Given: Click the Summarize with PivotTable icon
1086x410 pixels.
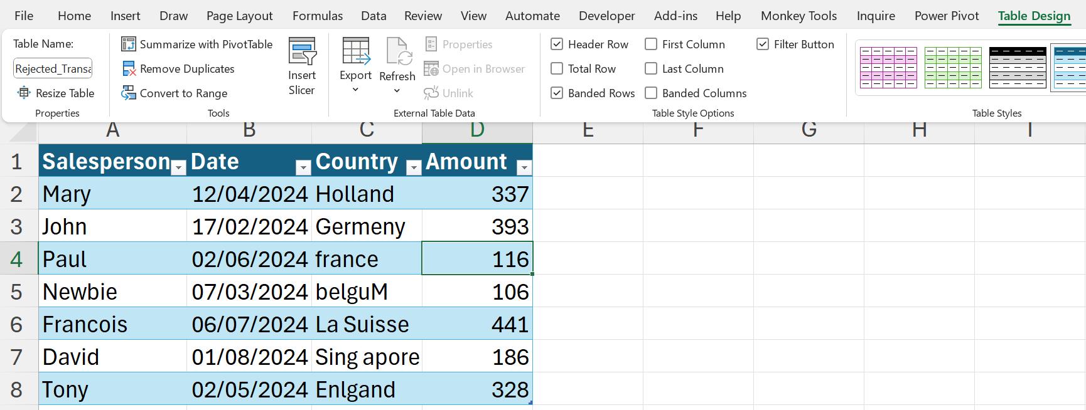Looking at the screenshot, I should [129, 44].
